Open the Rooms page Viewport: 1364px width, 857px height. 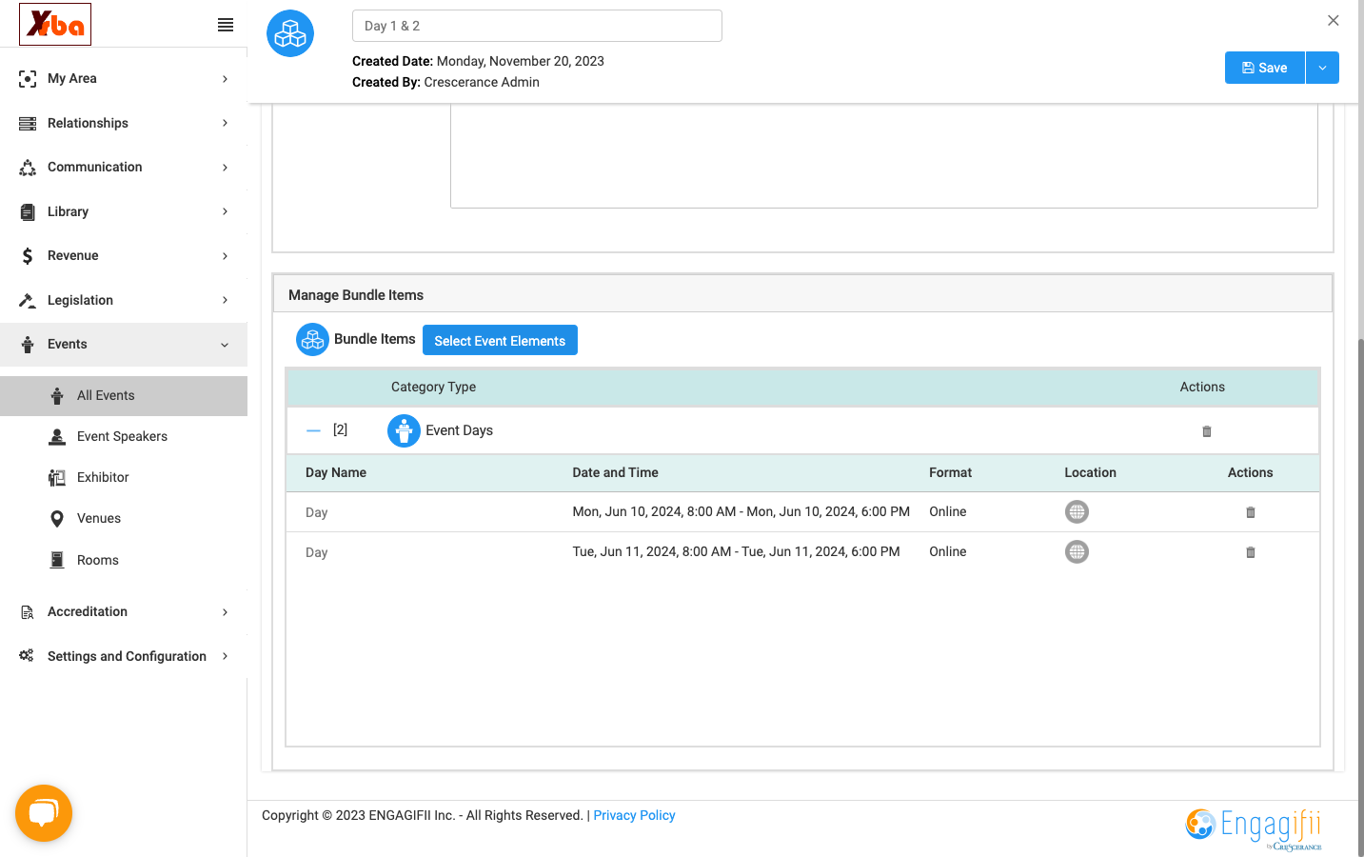coord(124,561)
